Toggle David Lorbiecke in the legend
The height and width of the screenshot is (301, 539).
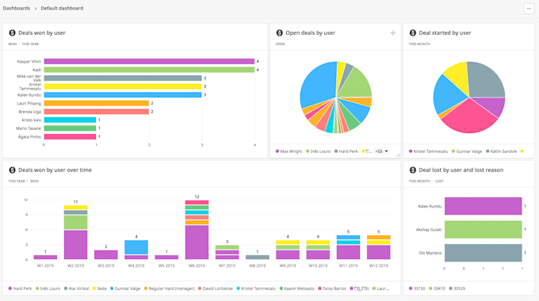pos(216,288)
